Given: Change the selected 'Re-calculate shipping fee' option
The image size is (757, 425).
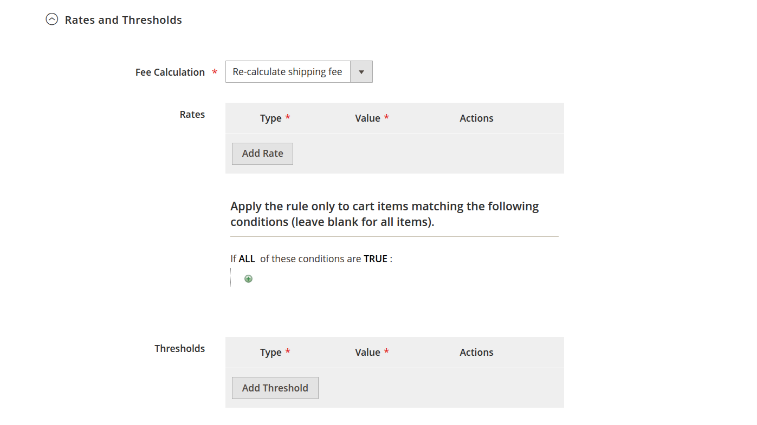Looking at the screenshot, I should [287, 71].
